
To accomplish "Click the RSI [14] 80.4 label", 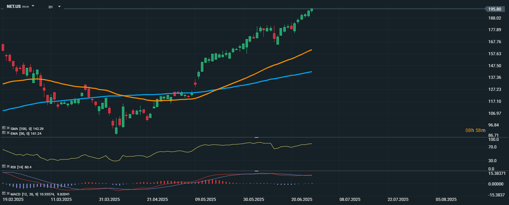I will [21, 167].
